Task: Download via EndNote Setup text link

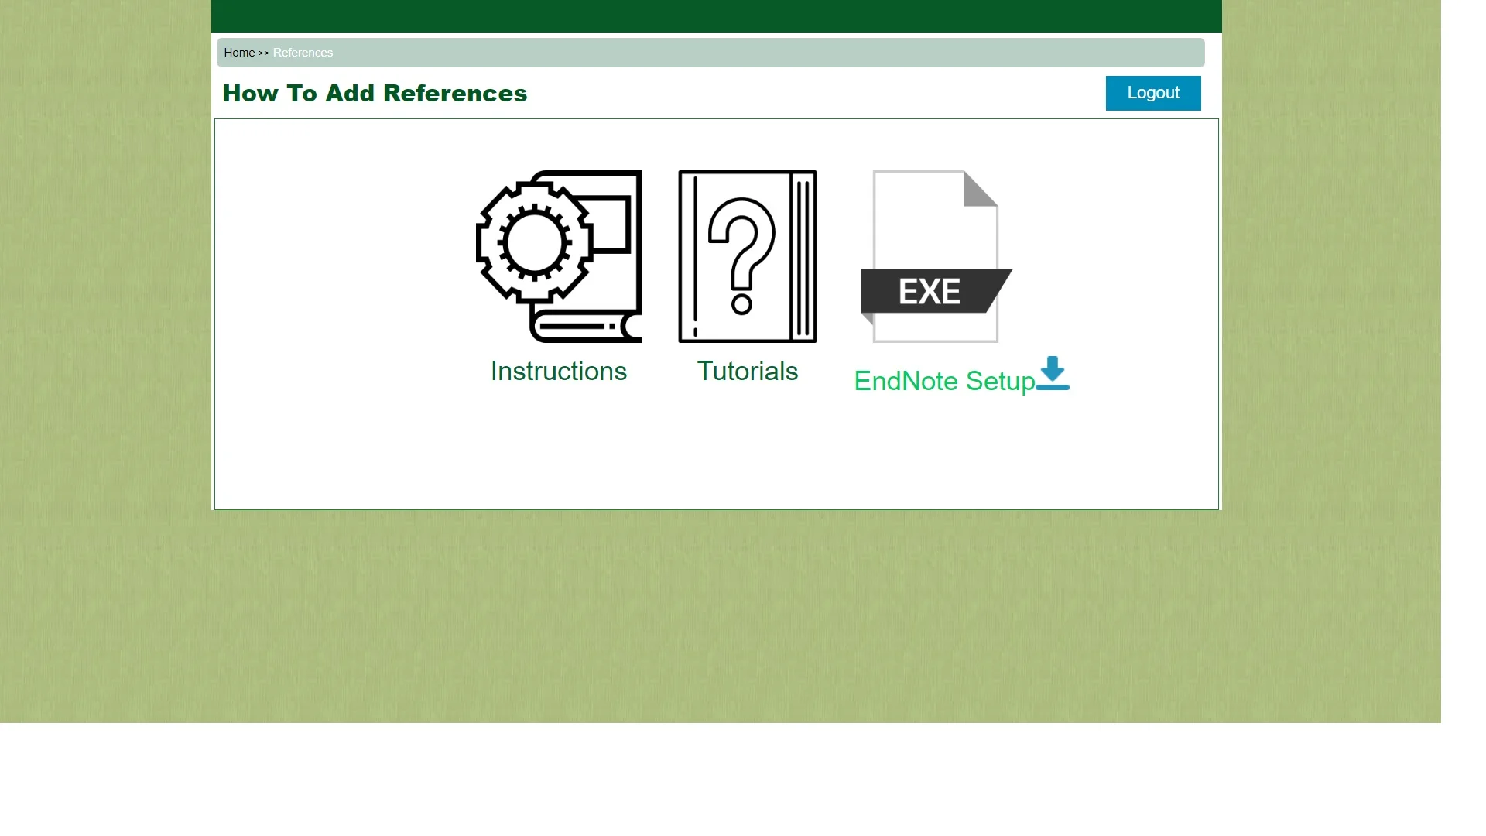Action: coord(943,382)
